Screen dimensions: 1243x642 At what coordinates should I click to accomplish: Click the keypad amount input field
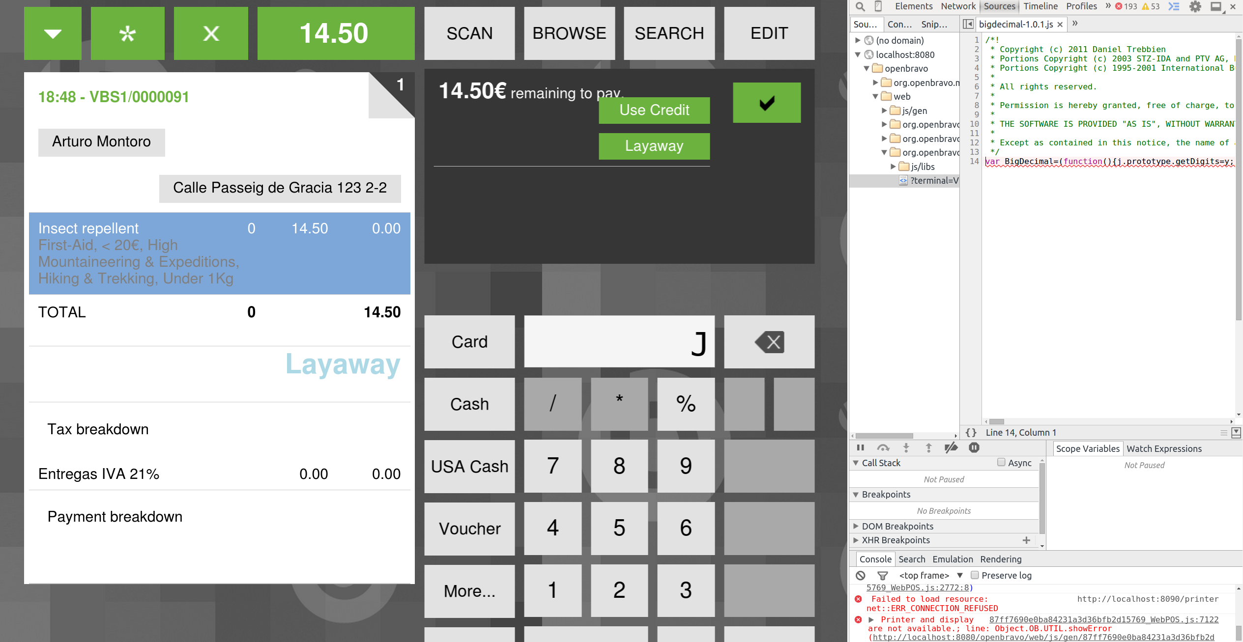click(x=619, y=342)
